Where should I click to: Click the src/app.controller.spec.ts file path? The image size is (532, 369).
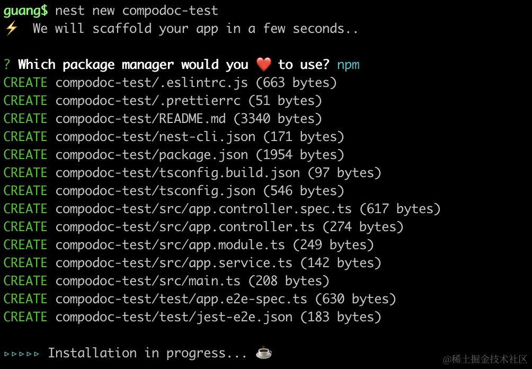coord(203,209)
